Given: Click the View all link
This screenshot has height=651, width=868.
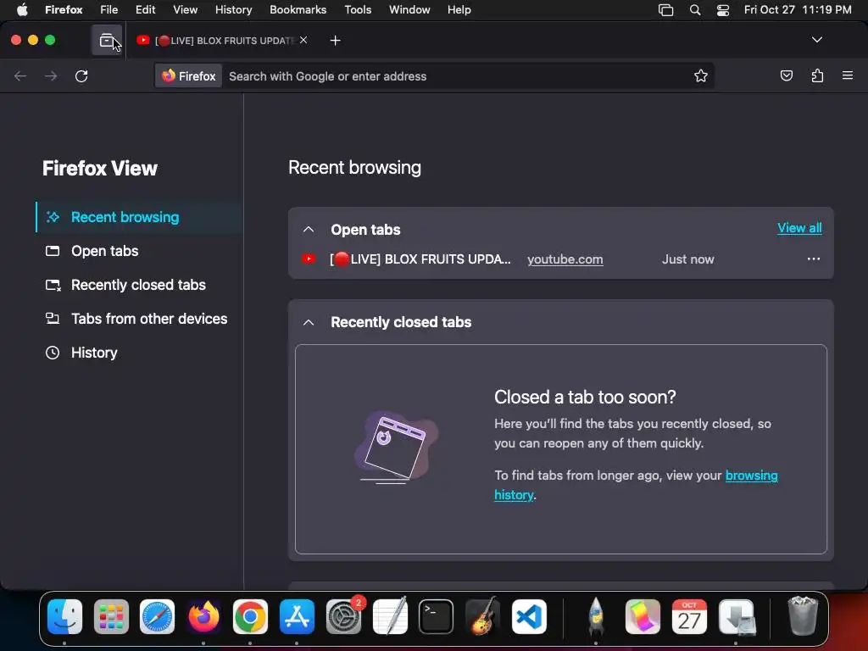Looking at the screenshot, I should click(x=799, y=228).
